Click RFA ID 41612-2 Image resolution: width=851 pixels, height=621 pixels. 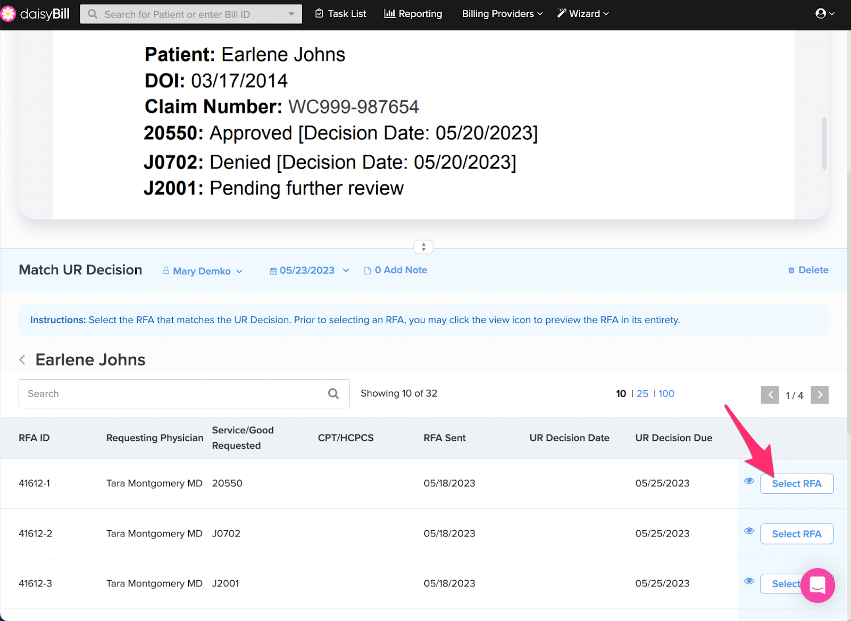tap(36, 533)
